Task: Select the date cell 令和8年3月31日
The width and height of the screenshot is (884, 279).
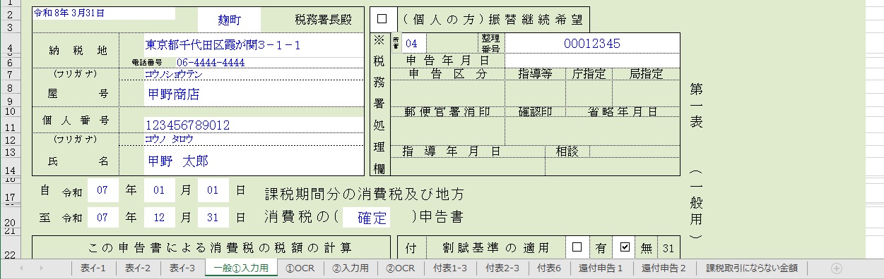Action: tap(103, 13)
